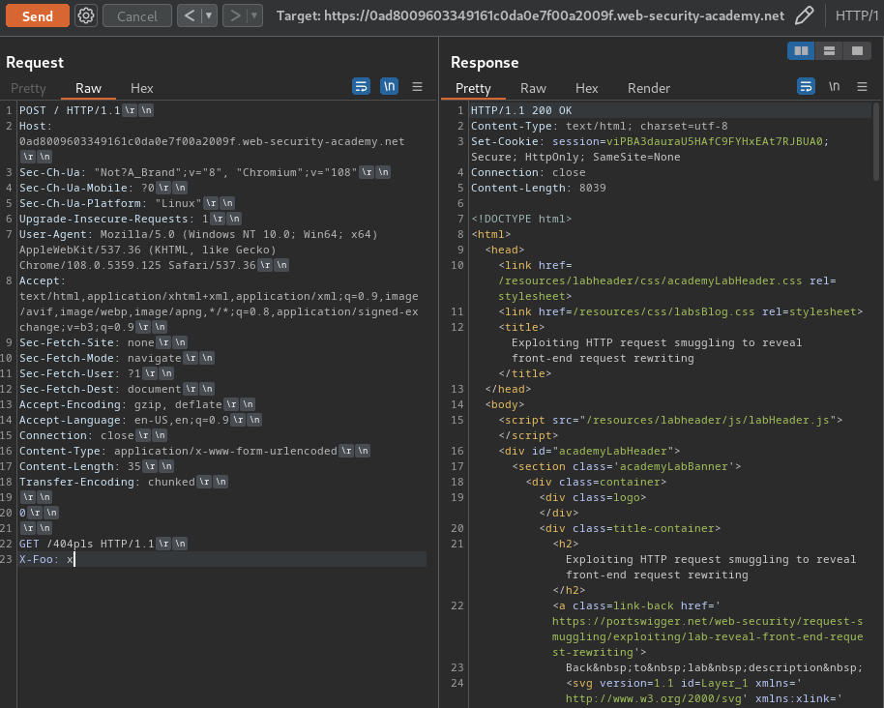This screenshot has width=884, height=708.
Task: Toggle \n display in Response panel
Action: pos(834,86)
